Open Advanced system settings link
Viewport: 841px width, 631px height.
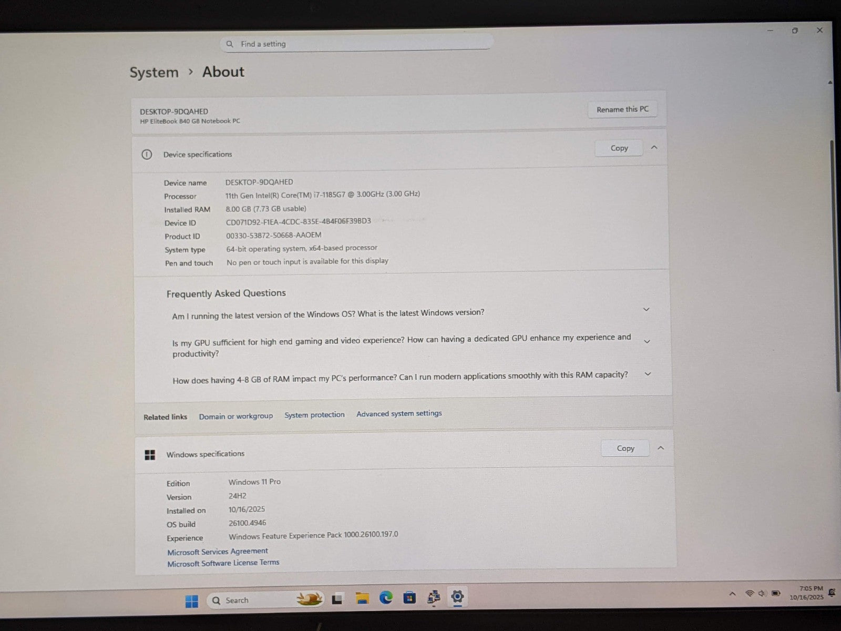click(399, 414)
